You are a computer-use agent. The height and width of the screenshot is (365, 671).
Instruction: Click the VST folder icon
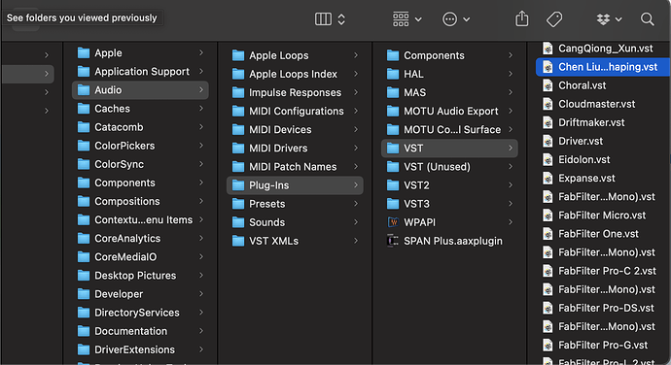[x=393, y=149]
